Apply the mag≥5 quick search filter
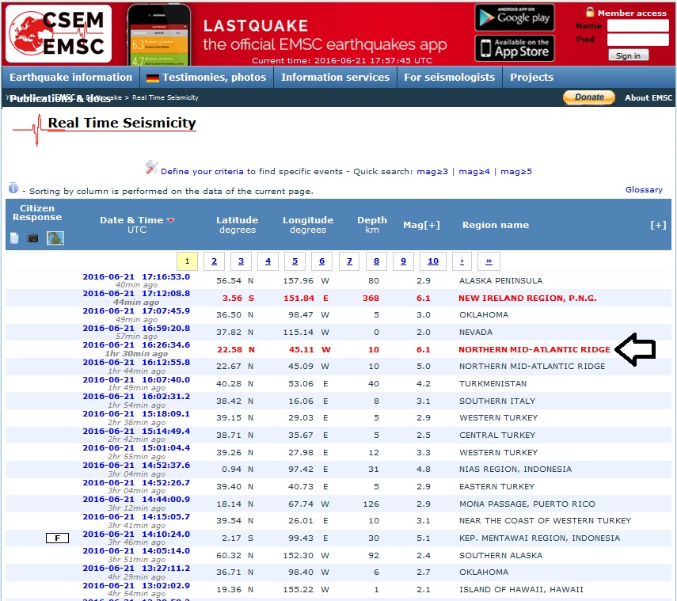This screenshot has width=677, height=601. 515,171
